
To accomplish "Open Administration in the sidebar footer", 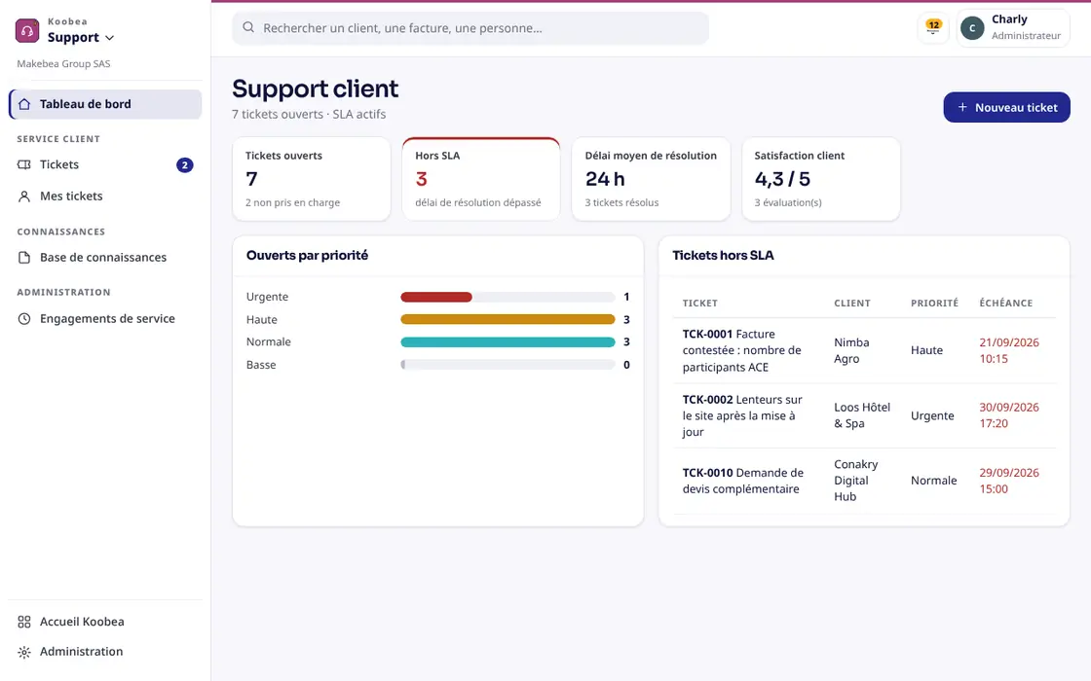I will coord(105,652).
